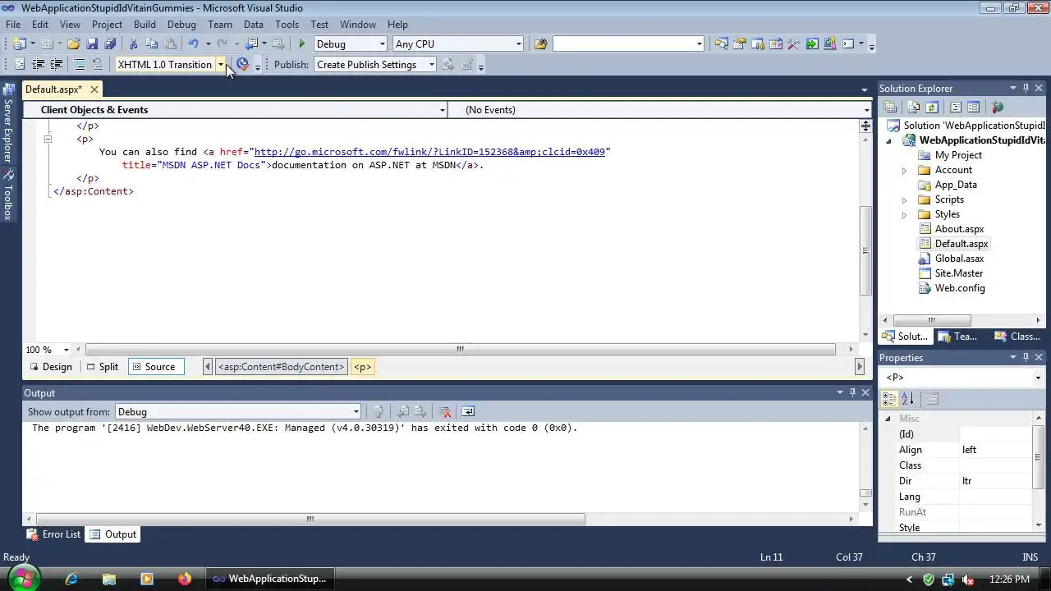The image size is (1051, 591).
Task: Click the Open File folder icon
Action: click(x=74, y=44)
